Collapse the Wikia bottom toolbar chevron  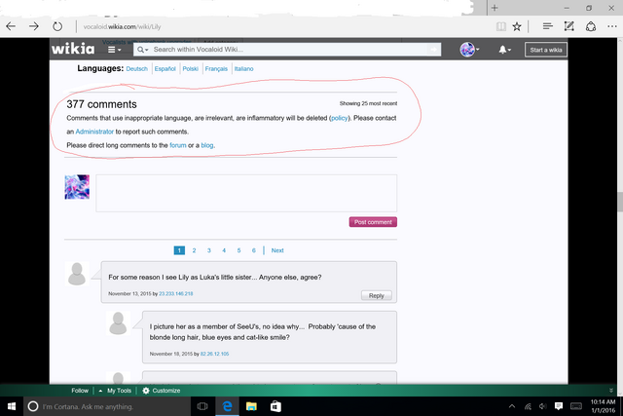[611, 391]
